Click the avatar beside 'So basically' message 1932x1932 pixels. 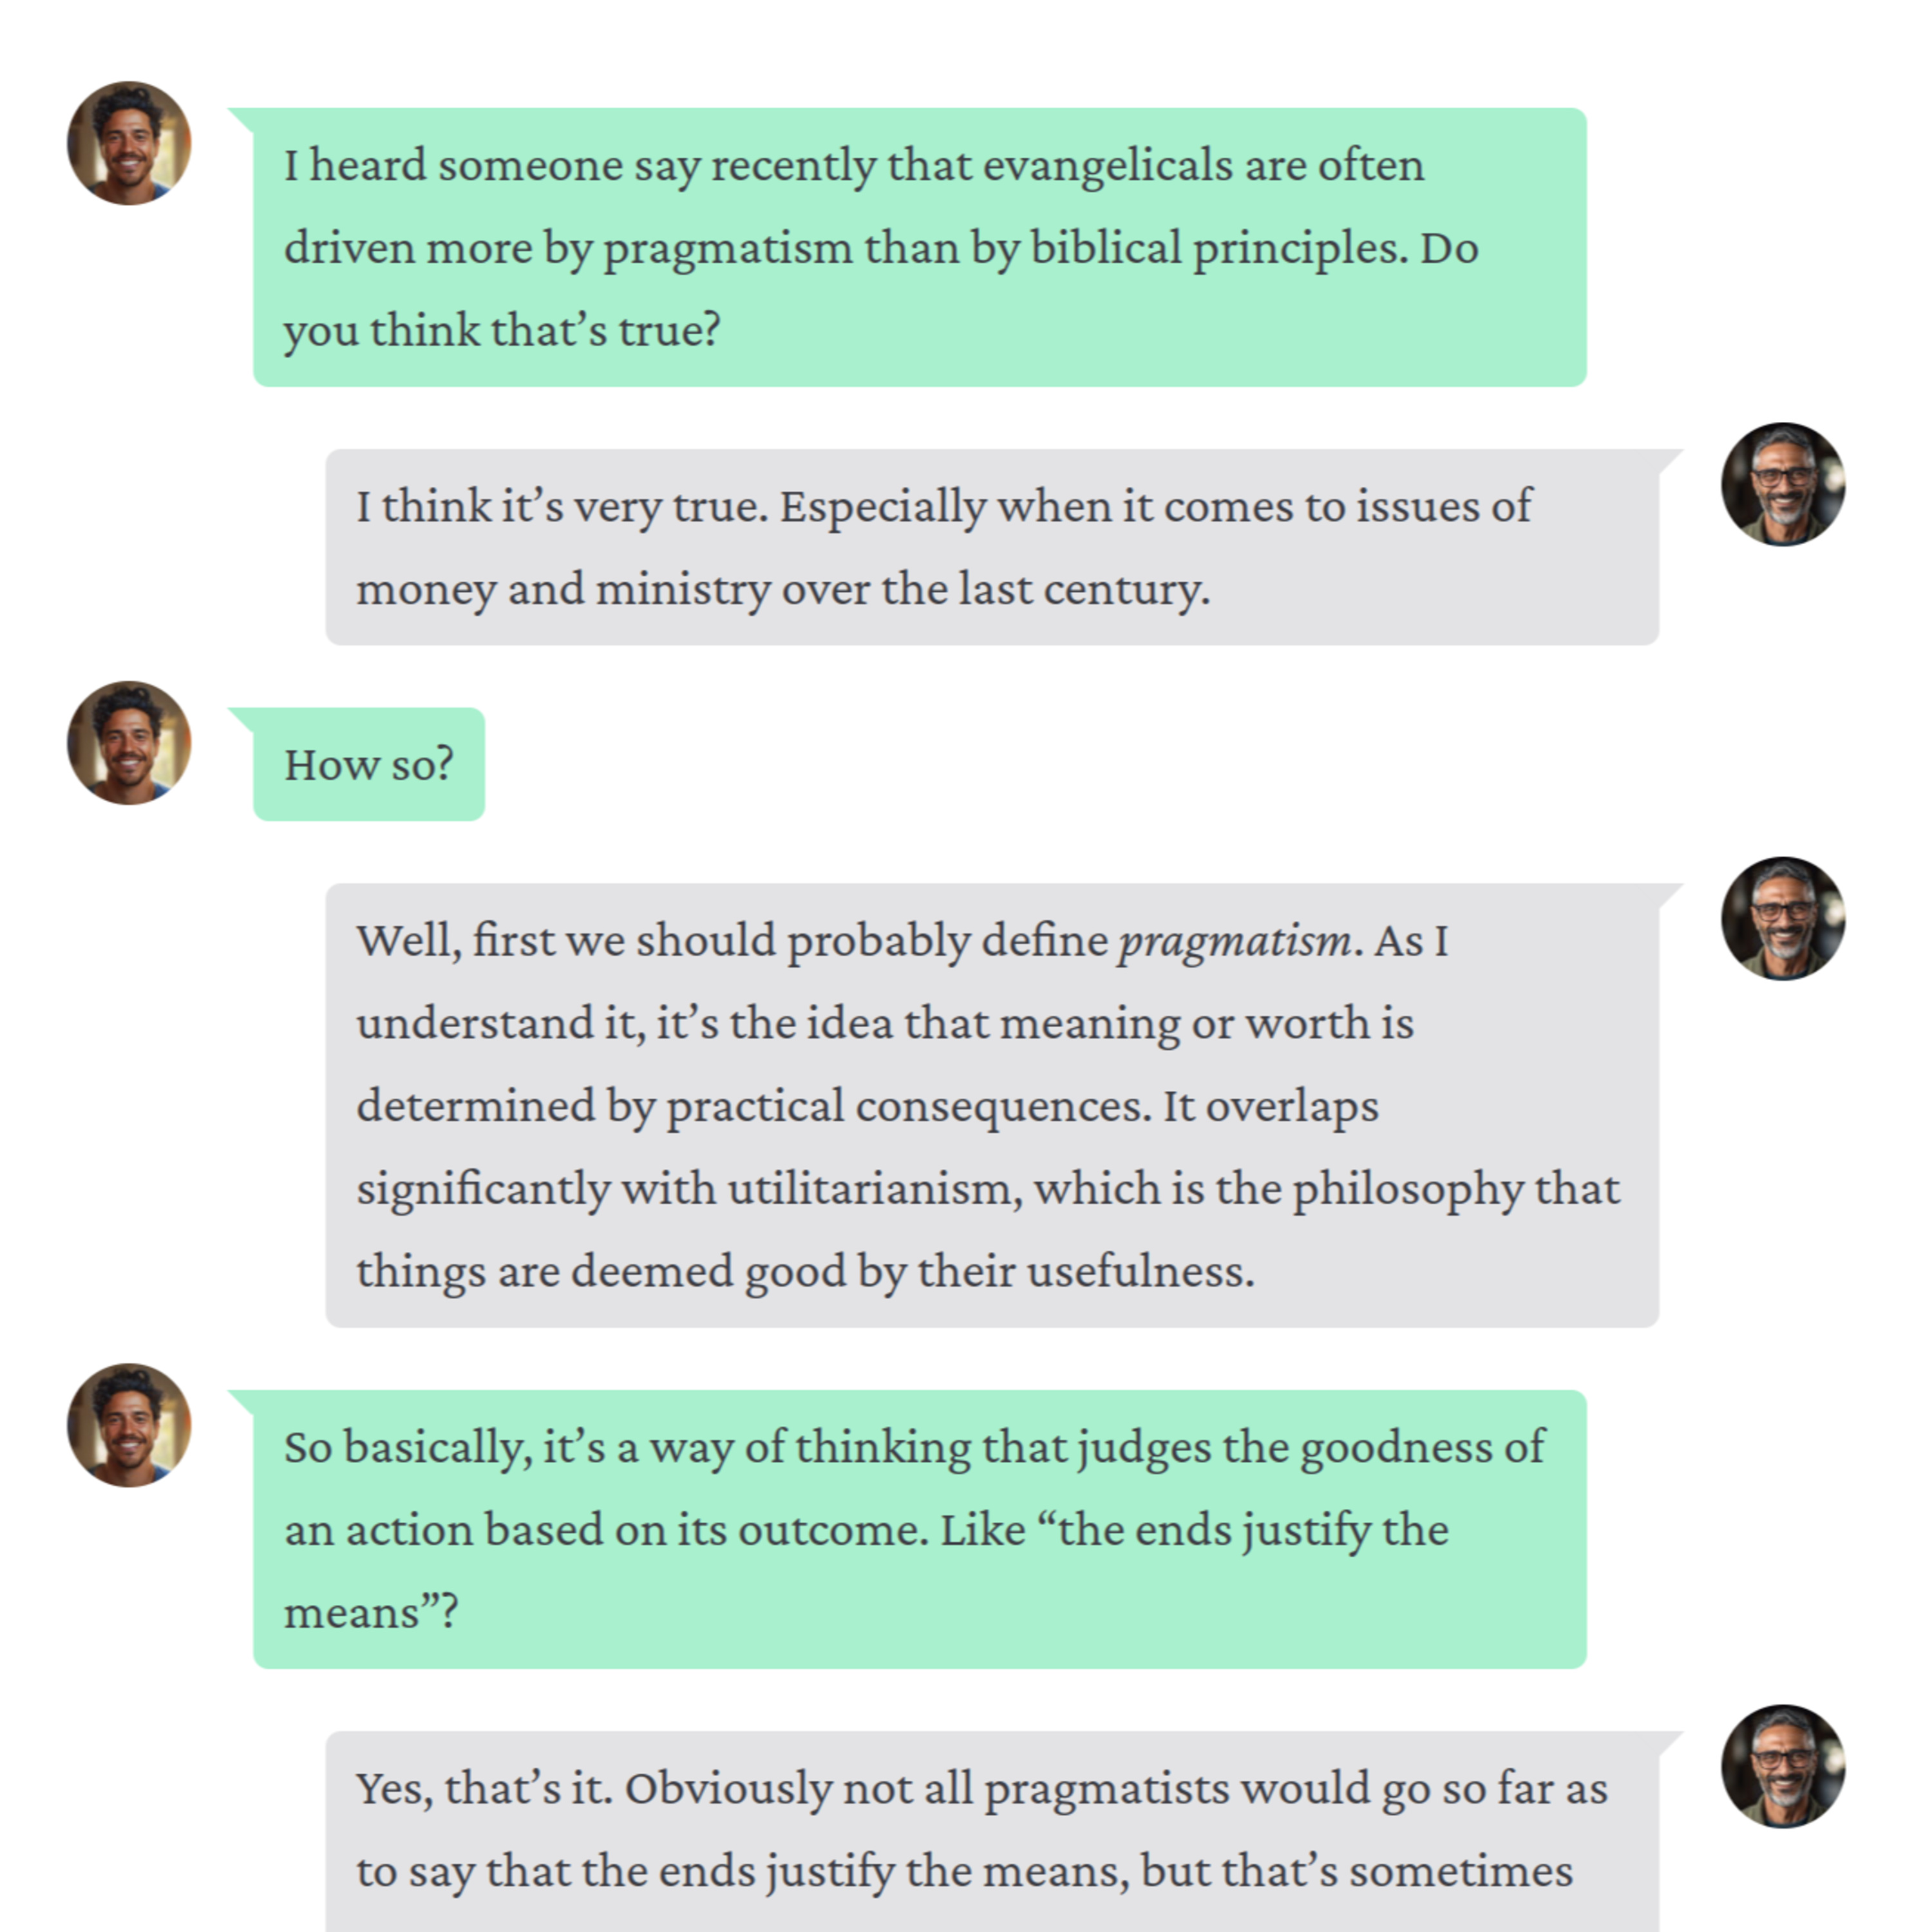point(129,1425)
